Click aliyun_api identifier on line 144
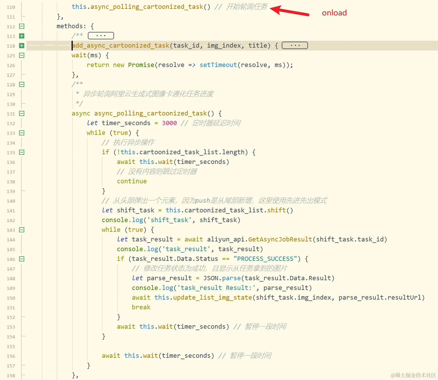 (226, 239)
